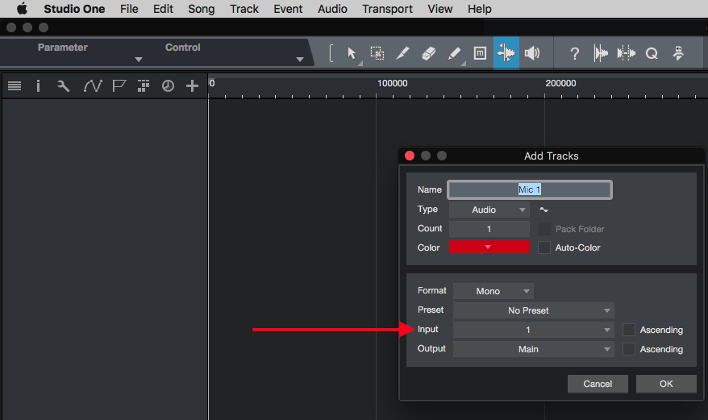Image resolution: width=708 pixels, height=420 pixels.
Task: Select the Listen speaker tool
Action: coord(531,54)
